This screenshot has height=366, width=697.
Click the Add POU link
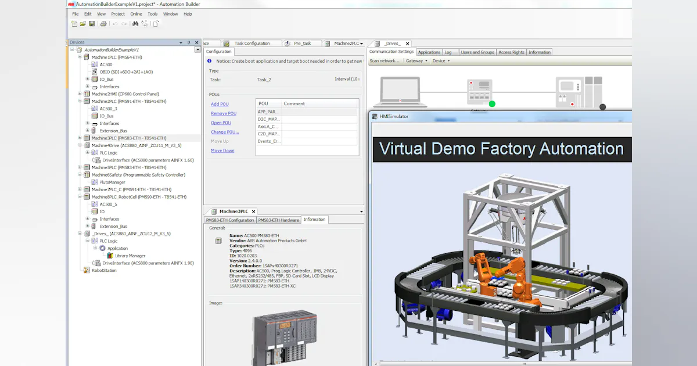click(x=220, y=104)
